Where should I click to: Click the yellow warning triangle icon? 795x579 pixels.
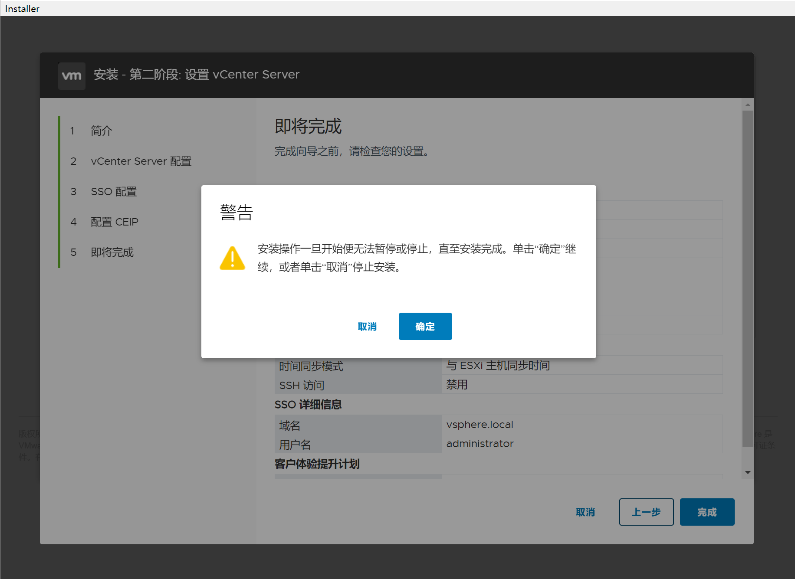pos(233,258)
